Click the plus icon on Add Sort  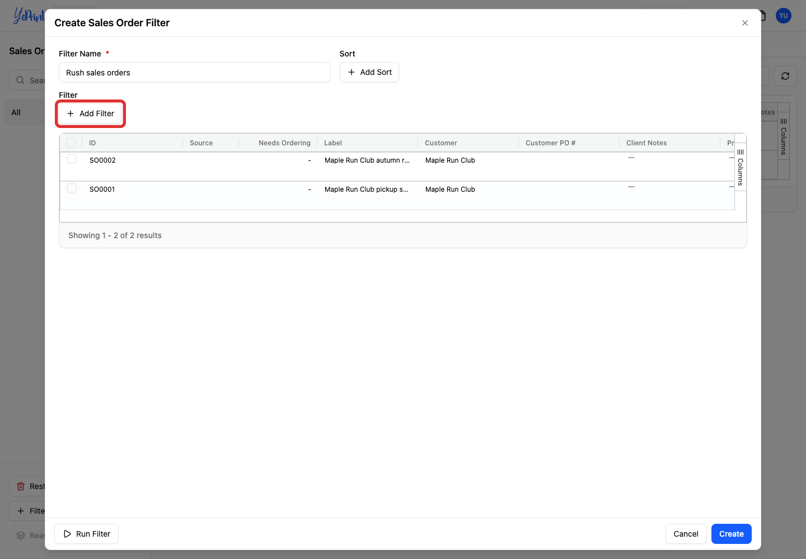coord(352,72)
